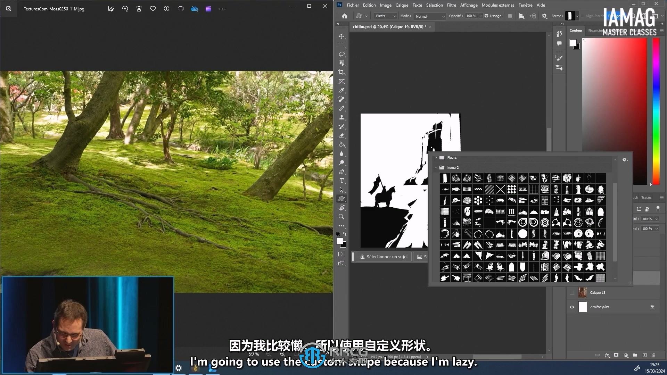Select the Path Selection tool

(x=341, y=190)
